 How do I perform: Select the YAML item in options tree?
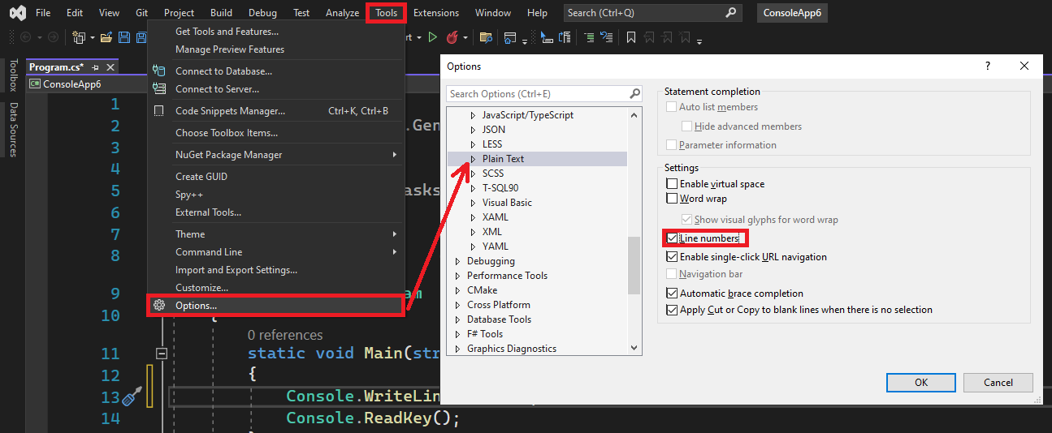(495, 247)
